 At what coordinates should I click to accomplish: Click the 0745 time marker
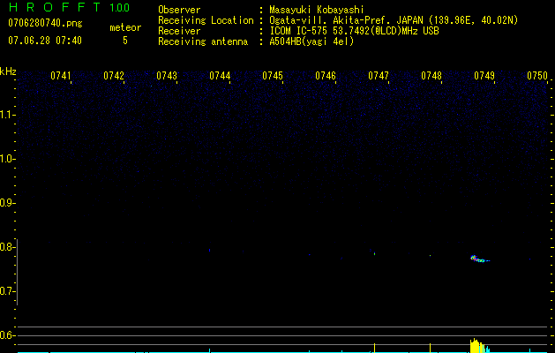coord(273,76)
